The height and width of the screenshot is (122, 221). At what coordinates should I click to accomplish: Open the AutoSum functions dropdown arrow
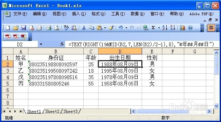[x=159, y=28]
